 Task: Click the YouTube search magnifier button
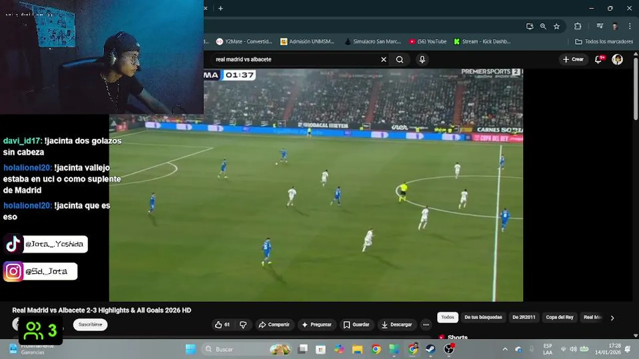(x=400, y=59)
